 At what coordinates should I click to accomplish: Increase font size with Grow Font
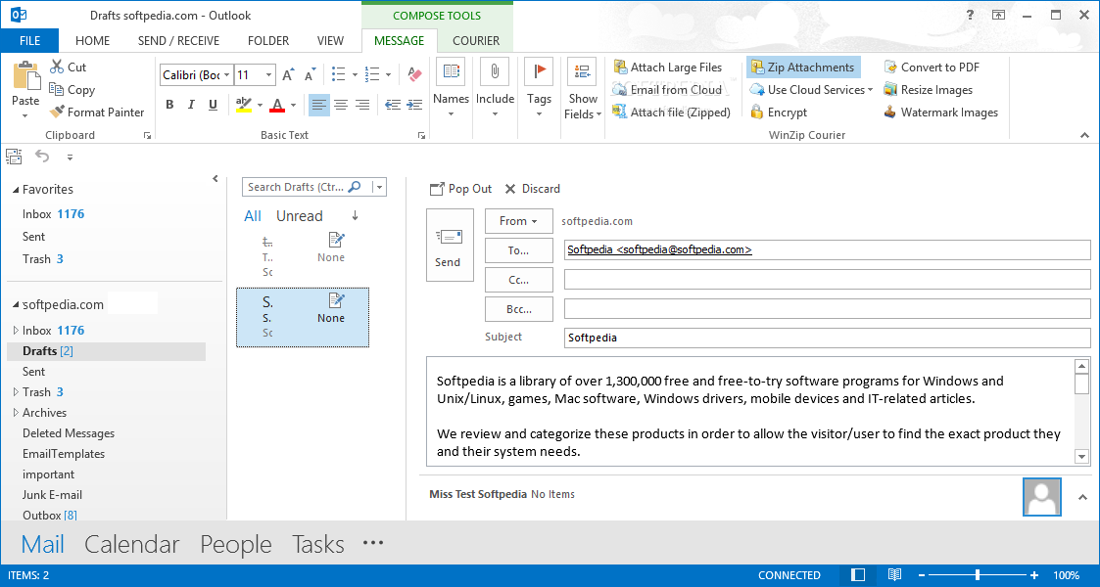(x=288, y=74)
